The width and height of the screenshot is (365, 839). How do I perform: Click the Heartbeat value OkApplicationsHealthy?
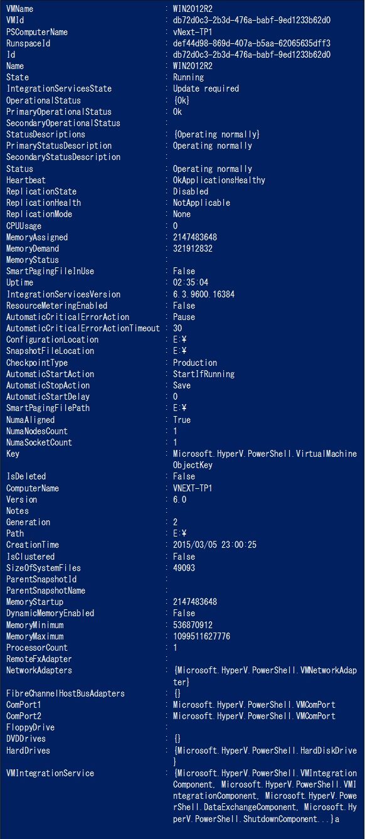coord(219,180)
